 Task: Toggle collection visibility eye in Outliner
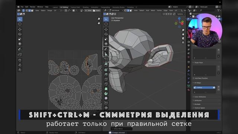pos(216,16)
